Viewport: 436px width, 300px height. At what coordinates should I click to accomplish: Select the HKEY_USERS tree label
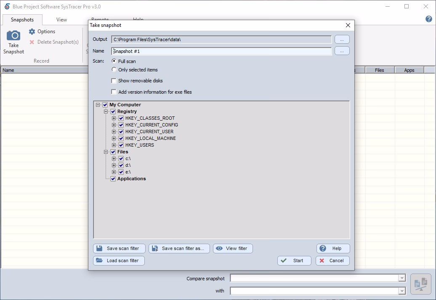click(x=140, y=145)
